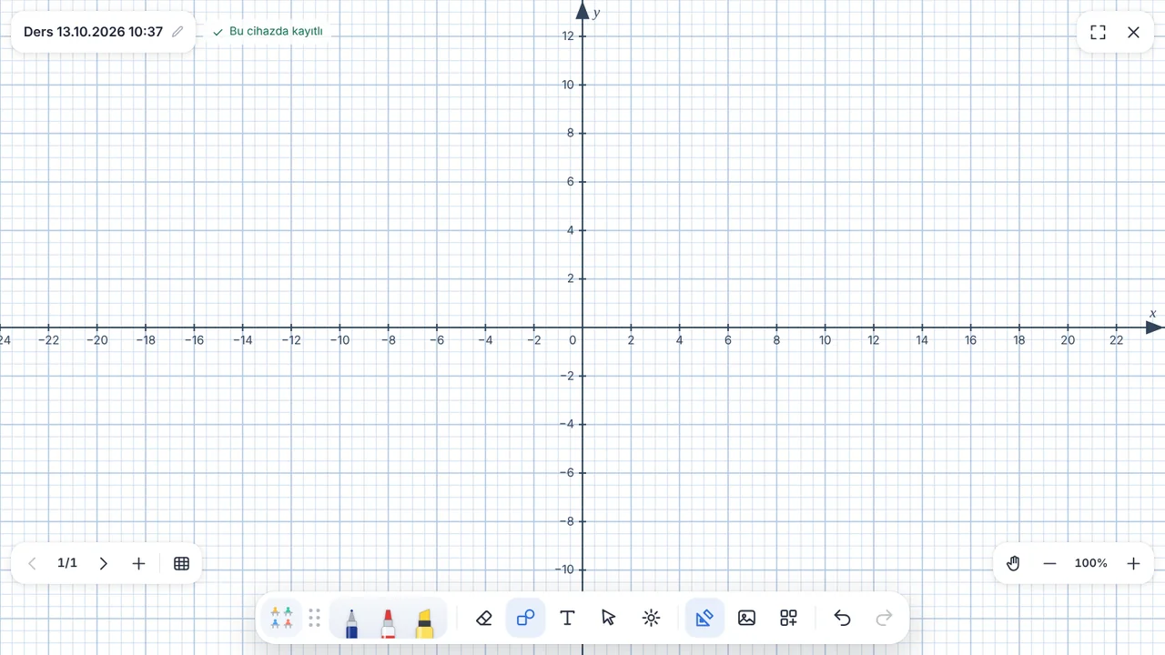Activate the pointer selection tool
Viewport: 1165px width, 655px height.
609,618
